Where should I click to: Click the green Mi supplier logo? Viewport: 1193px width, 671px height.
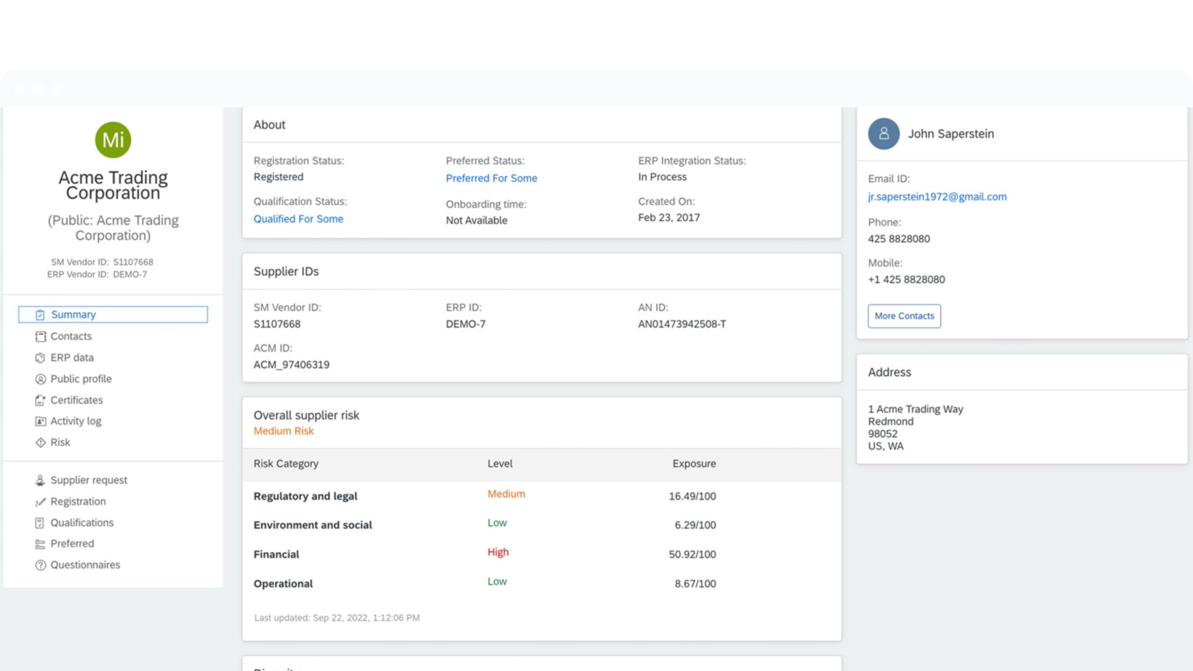pyautogui.click(x=113, y=140)
